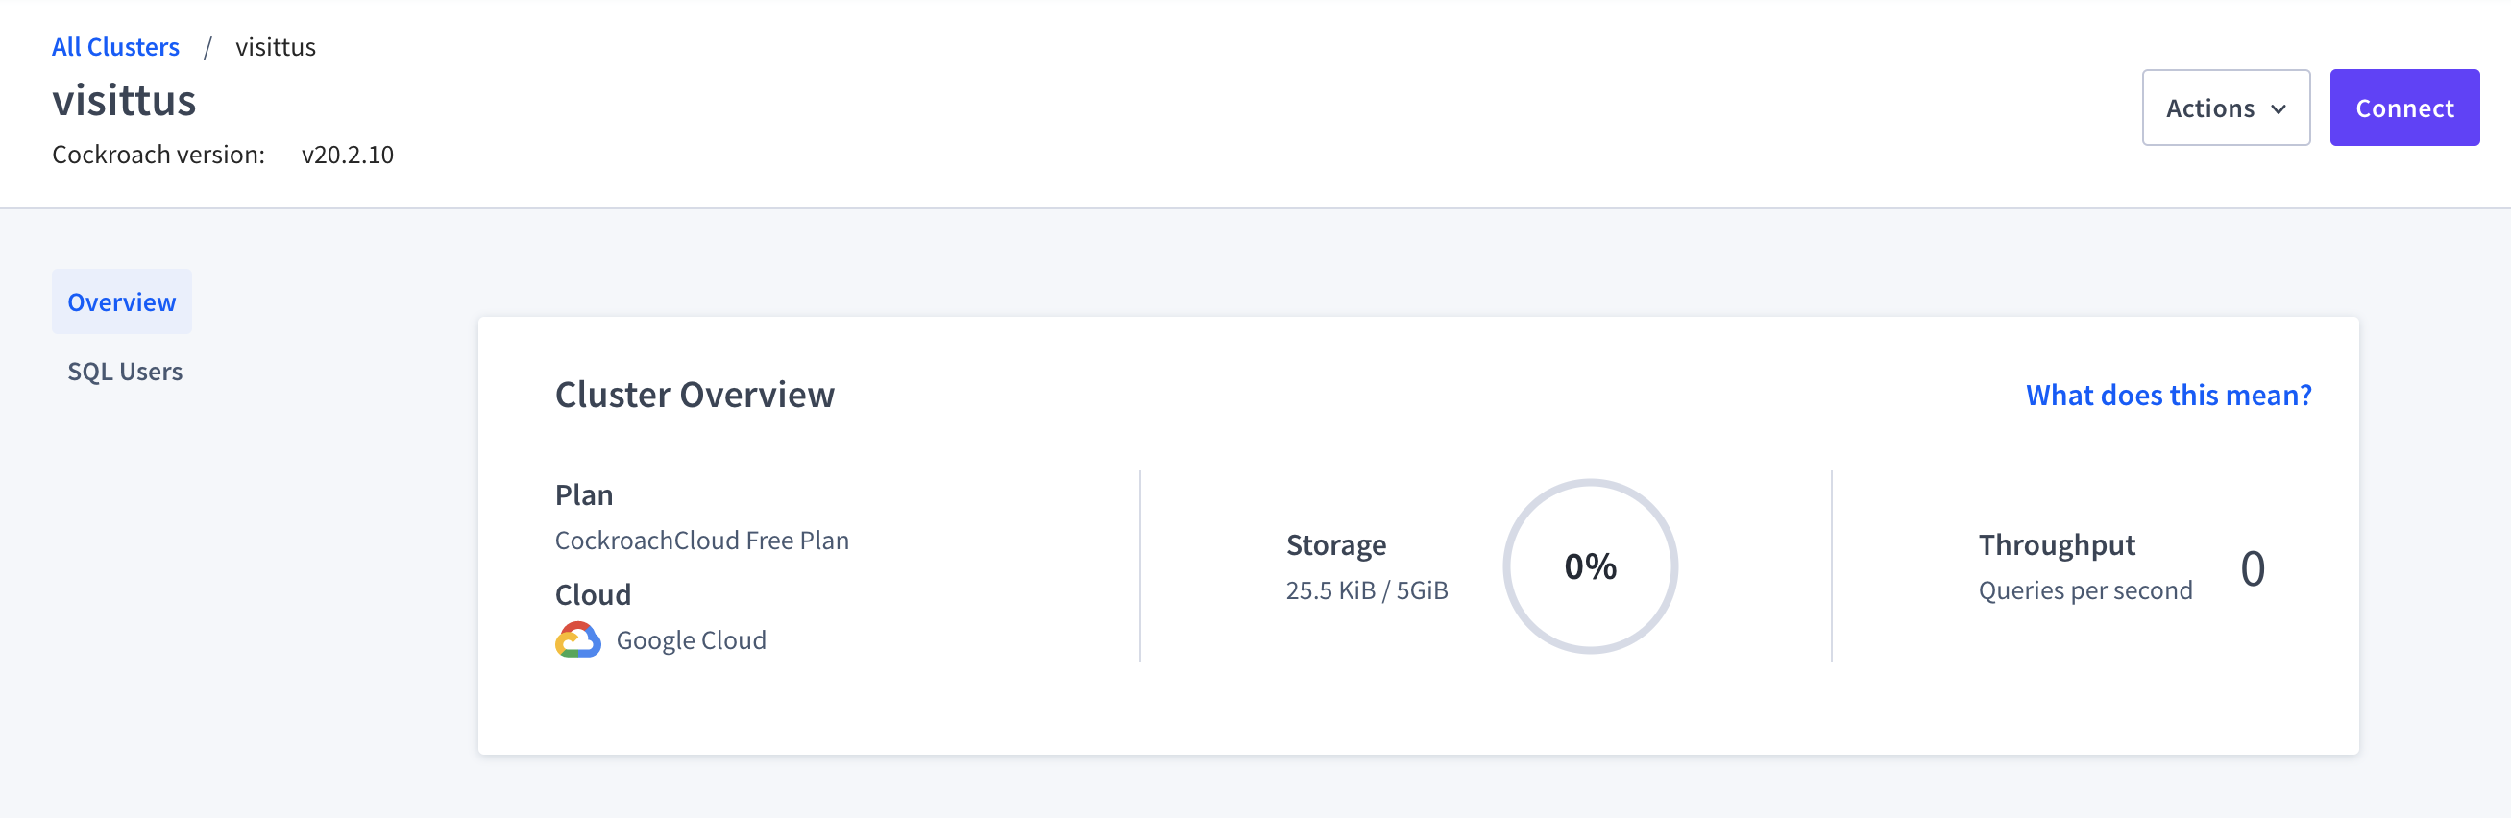Click the CockroachCloud Free Plan text
The width and height of the screenshot is (2511, 818).
coord(701,541)
